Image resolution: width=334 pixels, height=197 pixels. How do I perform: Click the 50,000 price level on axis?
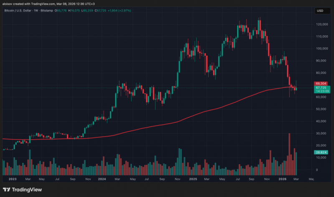coord(321,109)
